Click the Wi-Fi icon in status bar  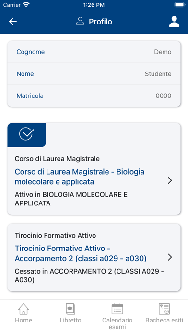pos(26,5)
